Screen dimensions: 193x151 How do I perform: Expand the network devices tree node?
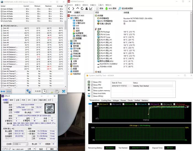coord(69,56)
